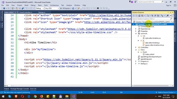
Task: Collapse the DynamicTimeLineWithASPNETCoreMVC project node
Action: 134,24
